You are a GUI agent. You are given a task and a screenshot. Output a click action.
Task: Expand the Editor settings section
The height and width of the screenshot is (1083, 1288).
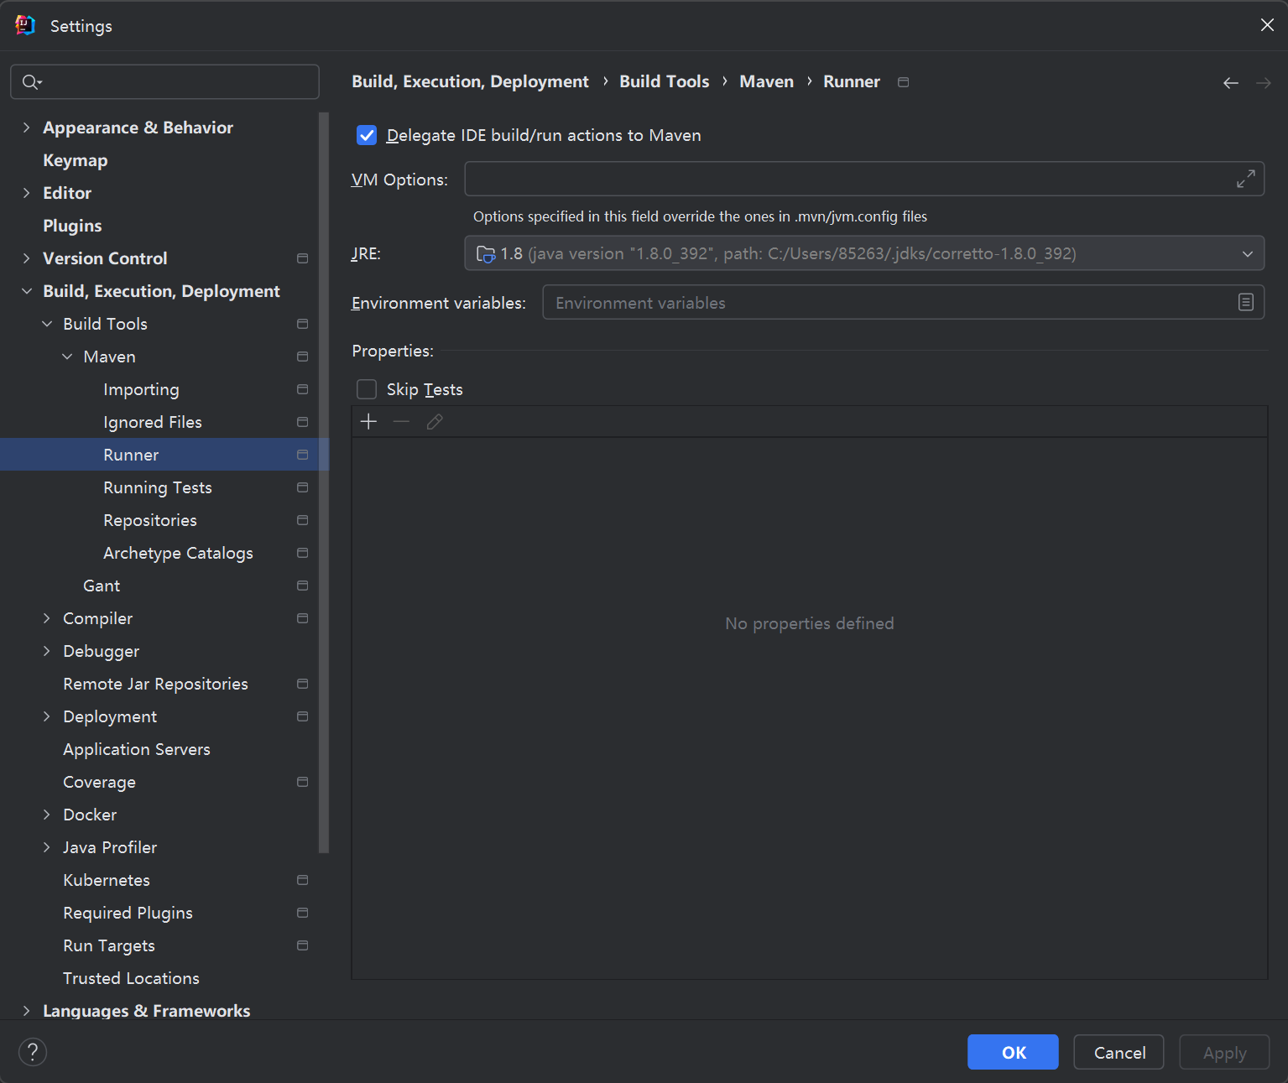(26, 193)
